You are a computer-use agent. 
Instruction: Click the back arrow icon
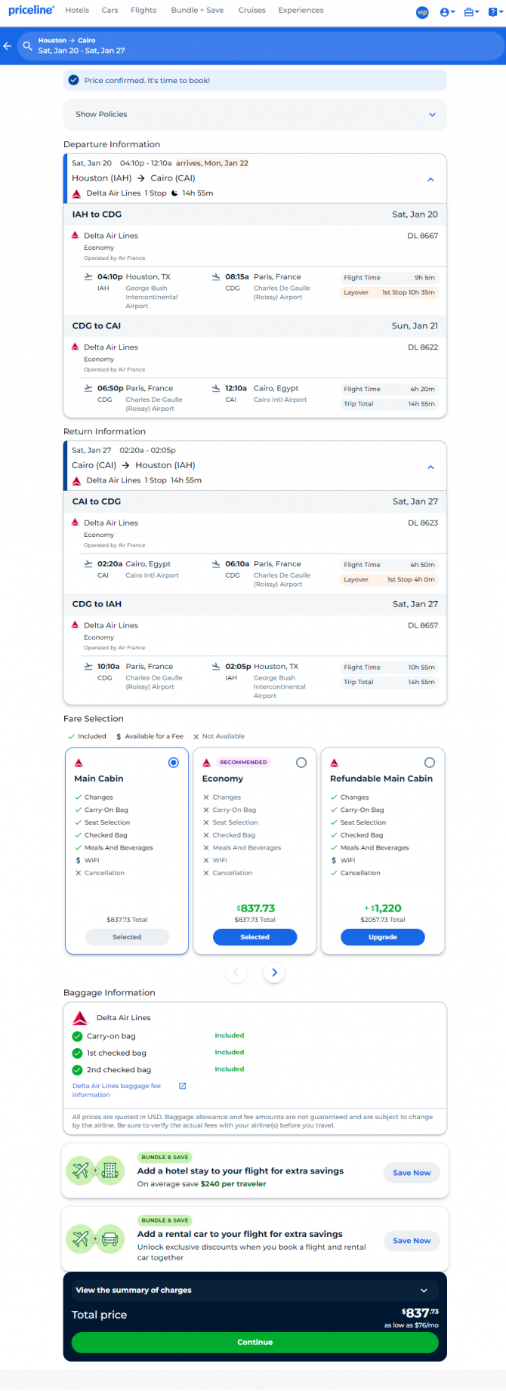tap(8, 46)
